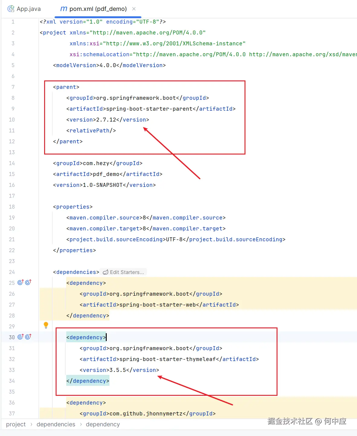Switch to the App.java tab

pos(24,9)
